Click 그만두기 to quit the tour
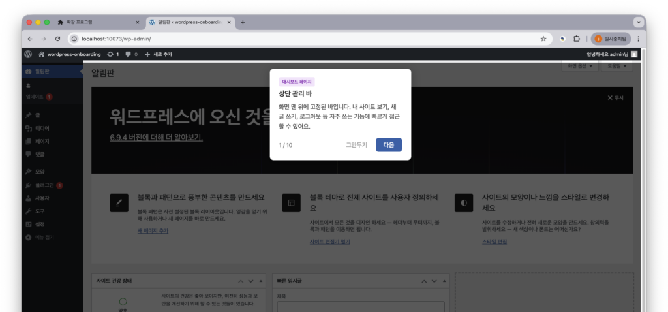The height and width of the screenshot is (312, 668). (357, 145)
